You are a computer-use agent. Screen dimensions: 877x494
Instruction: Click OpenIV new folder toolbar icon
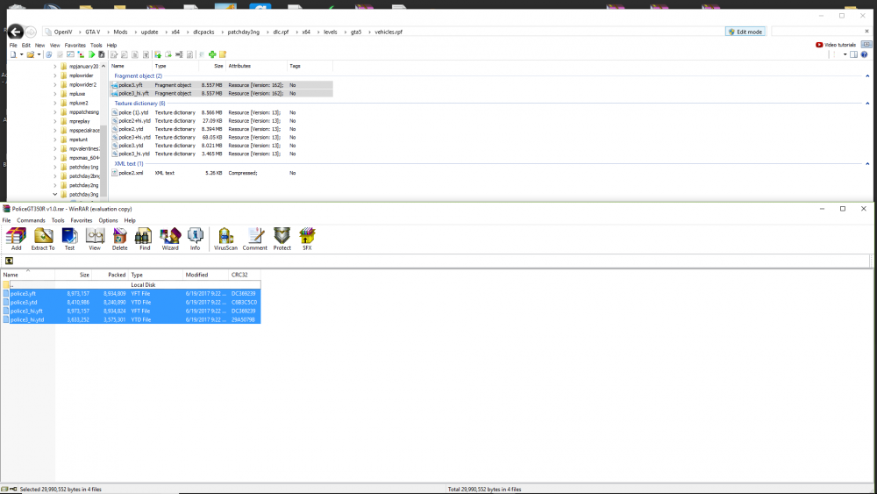click(x=223, y=54)
